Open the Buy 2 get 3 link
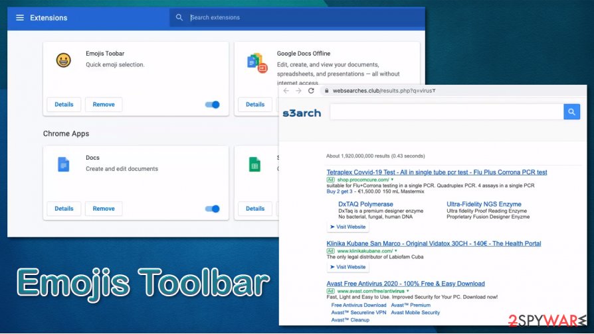Screen dimensions: 594x334 pyautogui.click(x=340, y=192)
